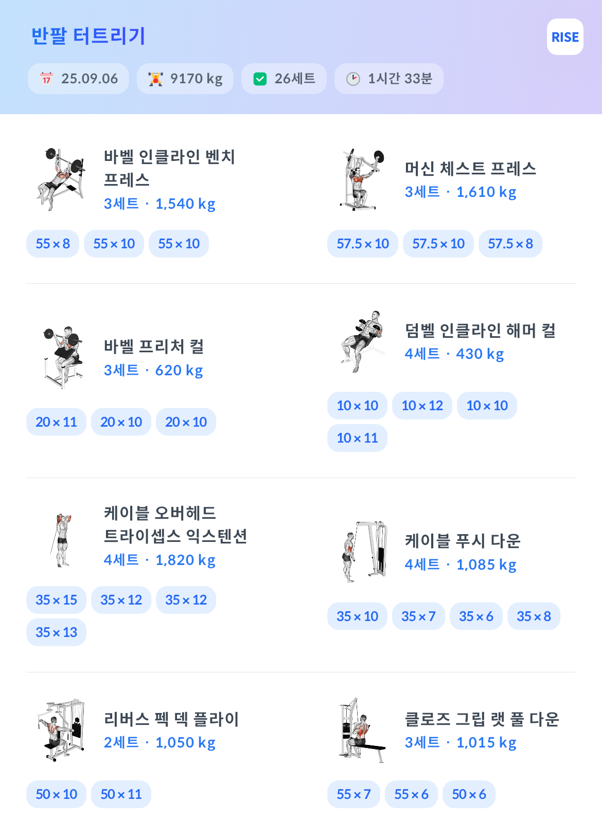602x839 pixels.
Task: Click the 케이블 푸시 다운 exercise illustration
Action: (364, 552)
